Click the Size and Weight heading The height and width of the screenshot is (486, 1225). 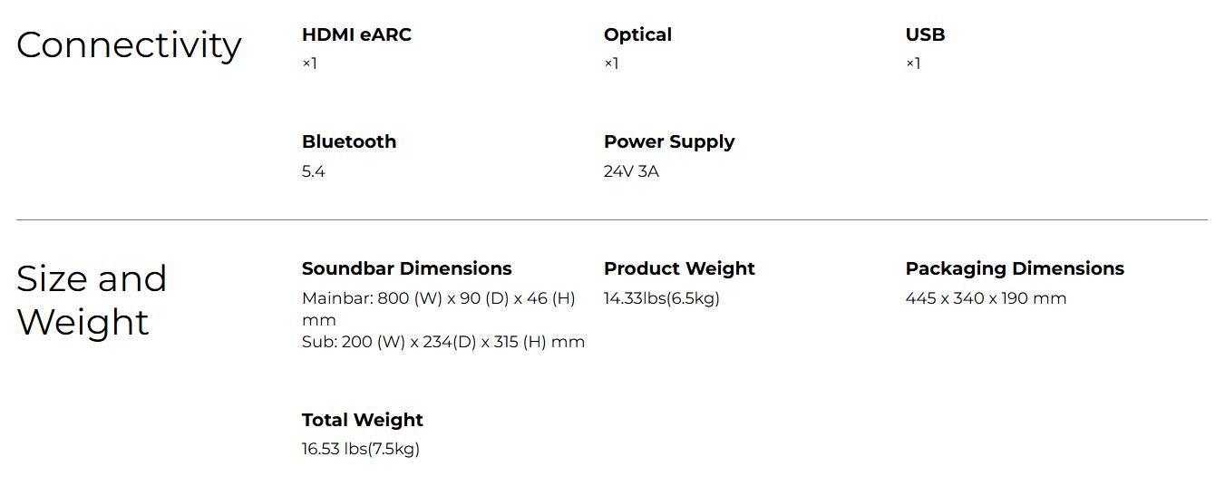(92, 300)
